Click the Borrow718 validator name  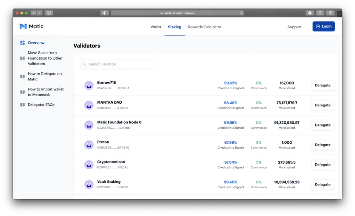[x=106, y=83]
